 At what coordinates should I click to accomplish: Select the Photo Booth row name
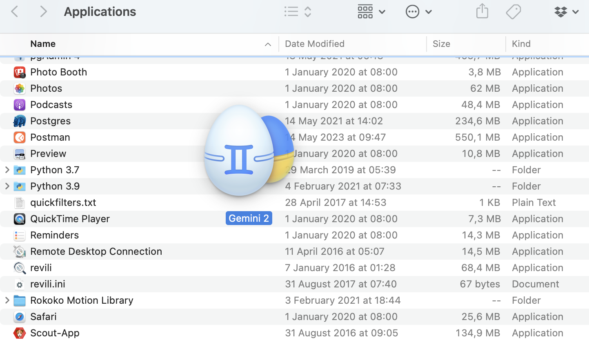[58, 72]
